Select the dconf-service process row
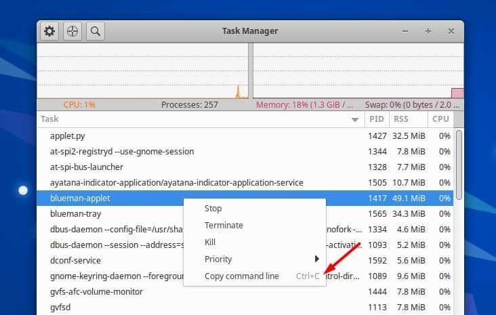 tap(245, 260)
